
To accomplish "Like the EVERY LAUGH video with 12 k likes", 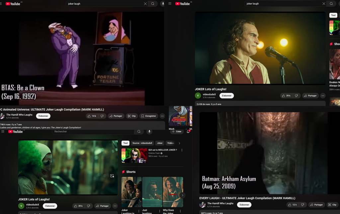I will point(292,205).
